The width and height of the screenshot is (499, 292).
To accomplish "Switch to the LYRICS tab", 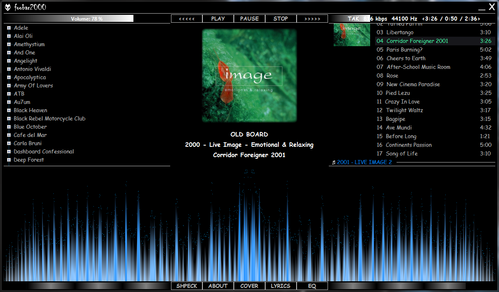I will [280, 286].
